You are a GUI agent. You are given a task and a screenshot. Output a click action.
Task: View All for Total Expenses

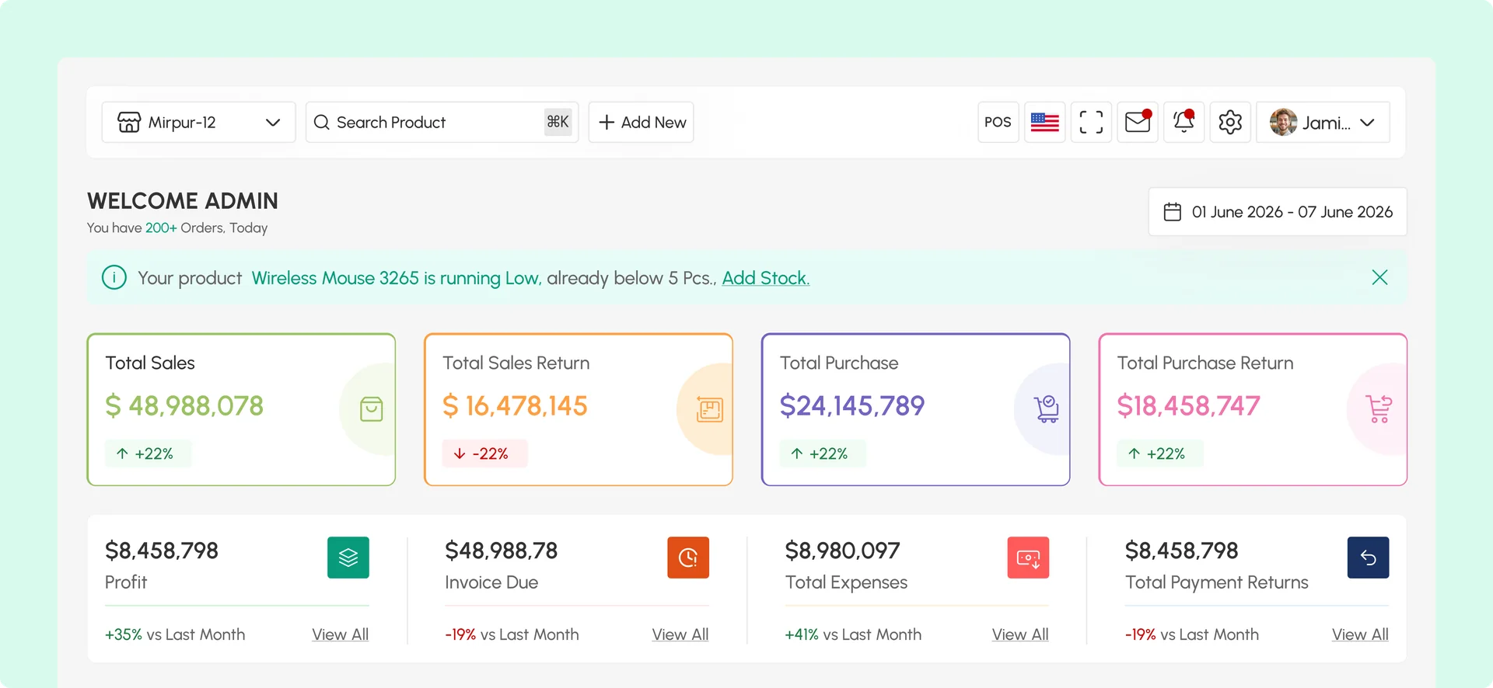tap(1020, 634)
